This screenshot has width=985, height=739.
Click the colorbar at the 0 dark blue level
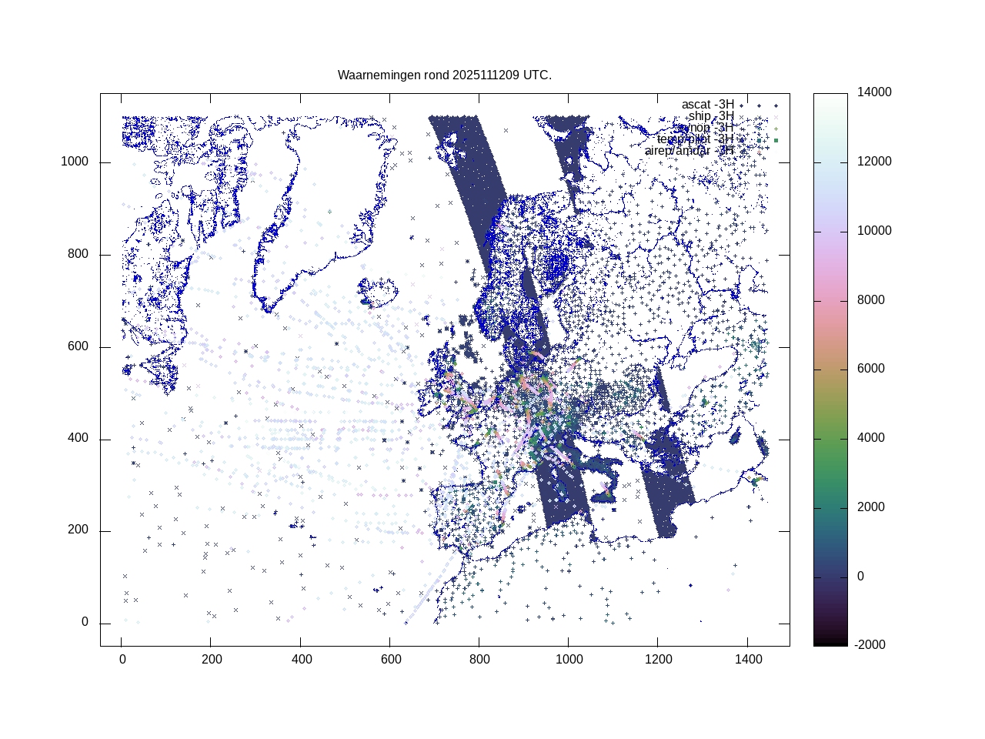(830, 577)
